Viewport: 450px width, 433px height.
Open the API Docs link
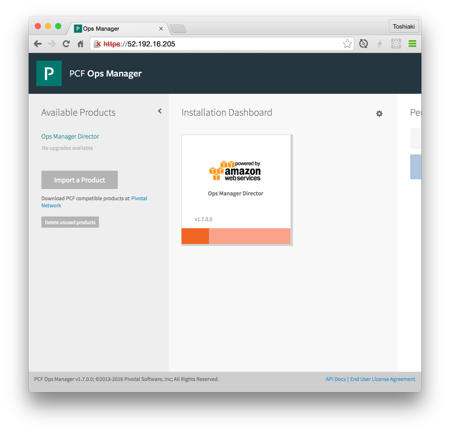(335, 379)
